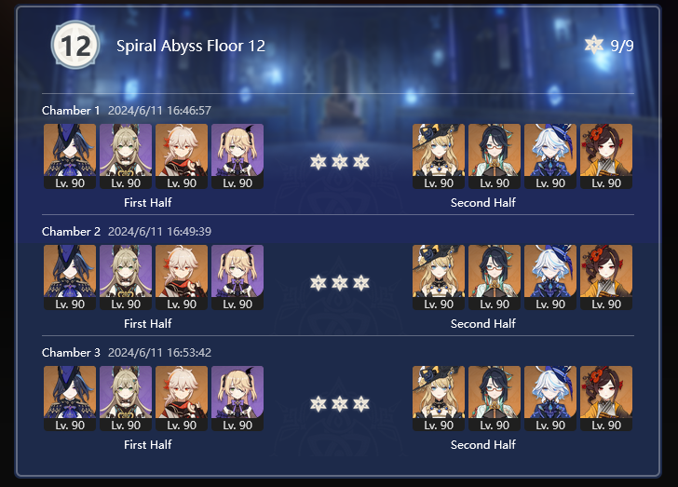Screen dimensions: 678x487
Task: Click the Spiral Abyss Floor 12 title
Action: [191, 46]
